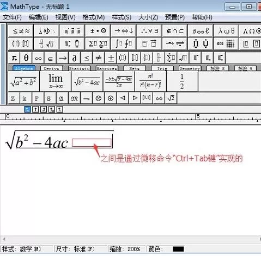Open the spaces and ellipses palette
Image resolution: width=261 pixels, height=256 pixels.
46,31
